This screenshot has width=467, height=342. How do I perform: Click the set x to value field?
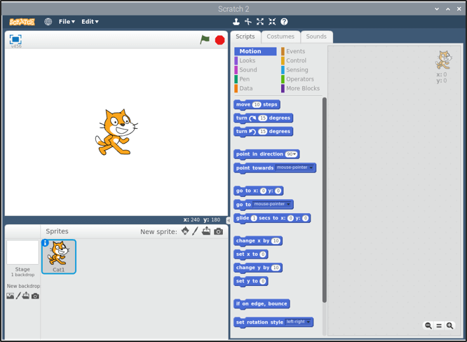pos(263,254)
